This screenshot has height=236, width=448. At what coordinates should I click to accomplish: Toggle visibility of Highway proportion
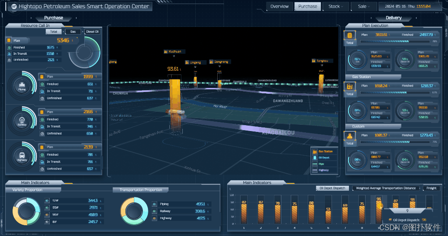pos(154,218)
